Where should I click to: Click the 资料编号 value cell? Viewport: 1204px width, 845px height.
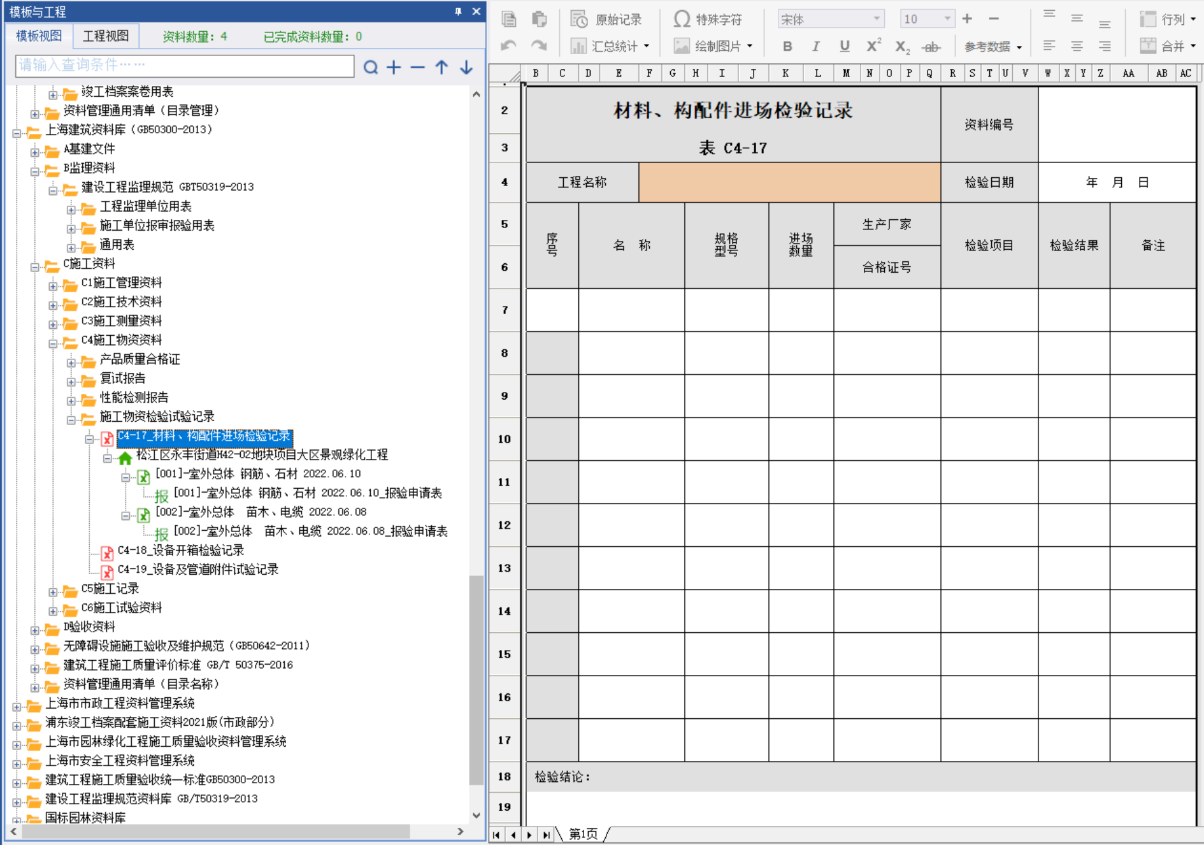point(1117,125)
